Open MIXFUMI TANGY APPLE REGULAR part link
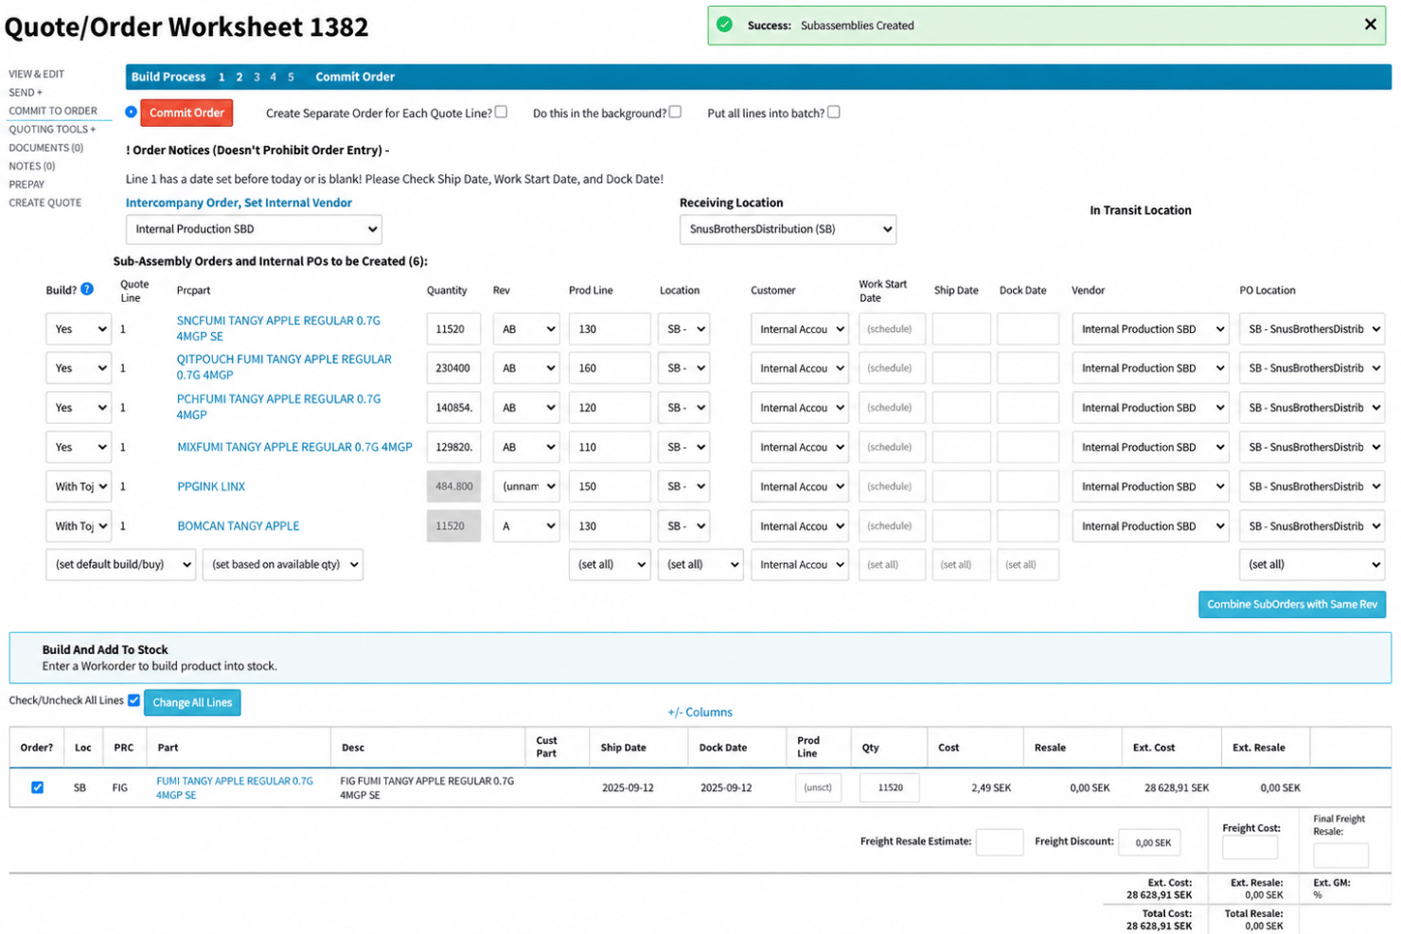 coord(294,447)
